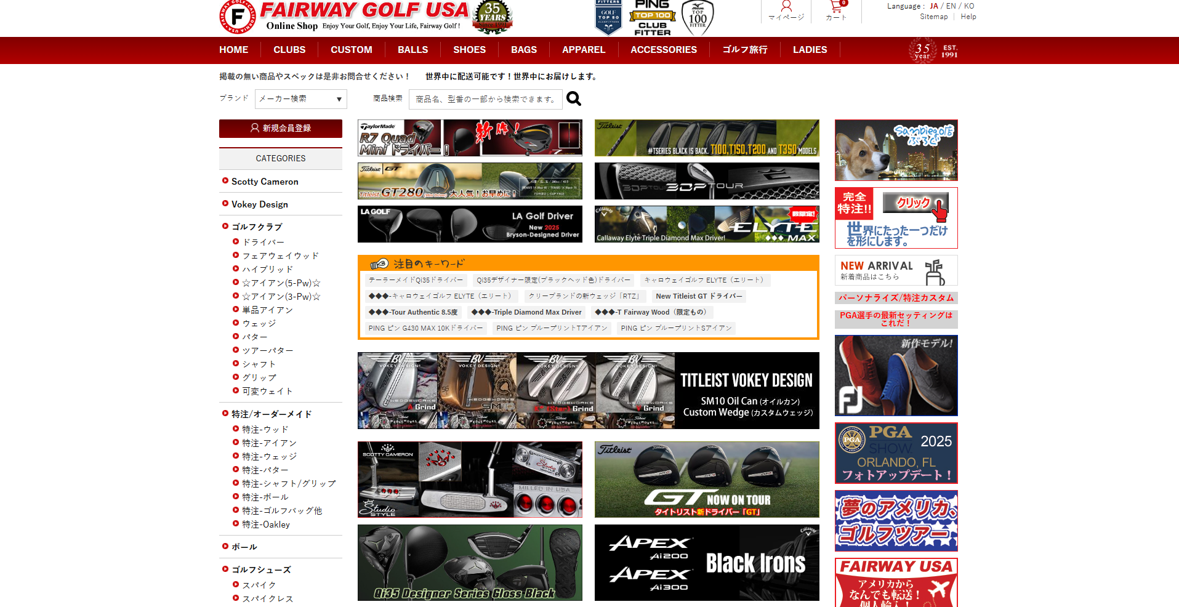
Task: Open the ゴルフ旅行 menu
Action: 745,50
